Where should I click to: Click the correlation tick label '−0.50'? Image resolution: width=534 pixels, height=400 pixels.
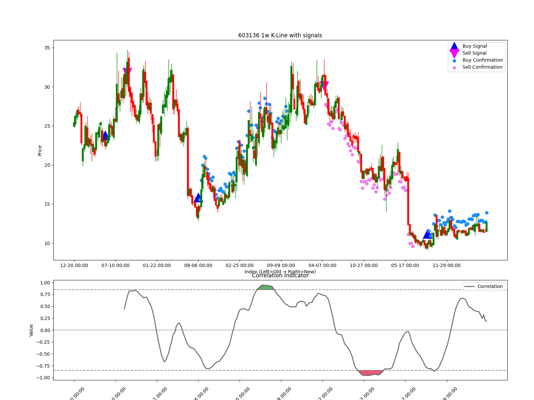43,354
